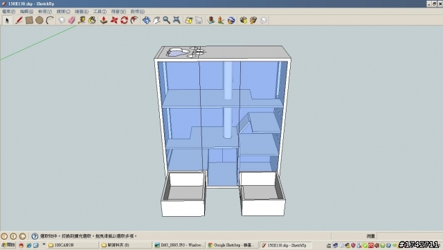
Task: Open the 檔案(F) File menu
Action: point(9,12)
